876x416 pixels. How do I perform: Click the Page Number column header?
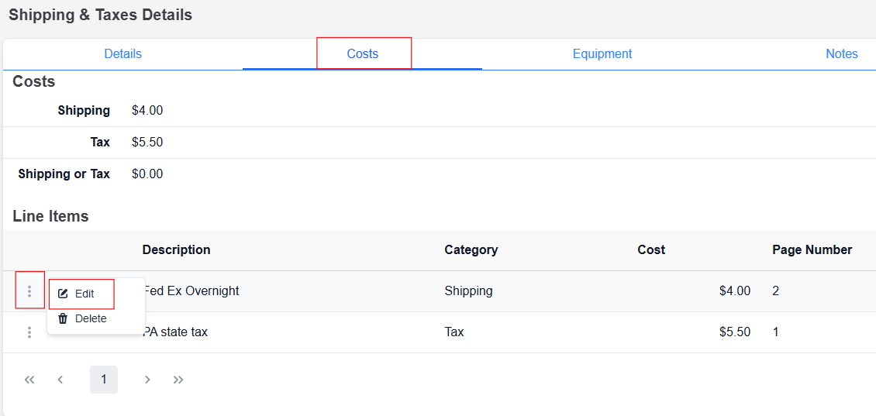point(812,249)
